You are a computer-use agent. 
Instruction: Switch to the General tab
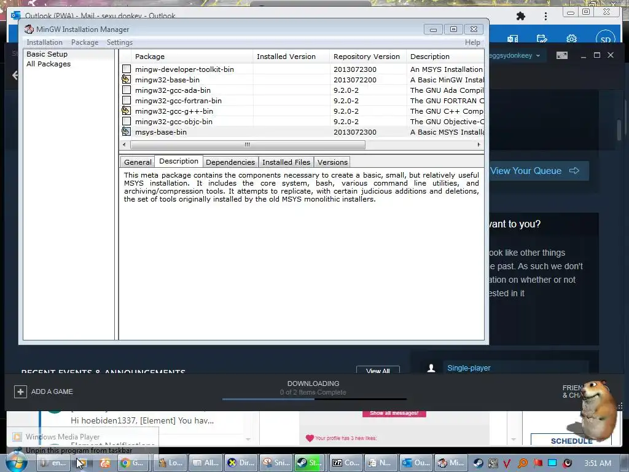point(138,162)
